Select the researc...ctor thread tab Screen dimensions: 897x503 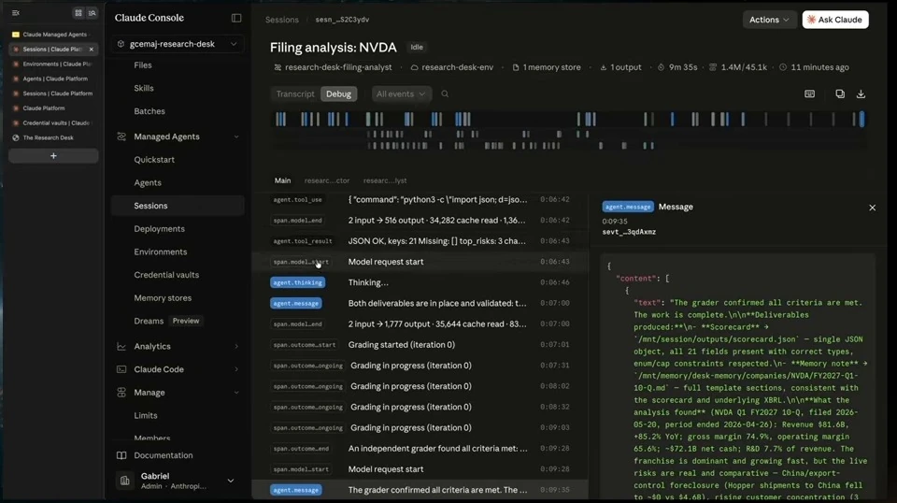(327, 180)
